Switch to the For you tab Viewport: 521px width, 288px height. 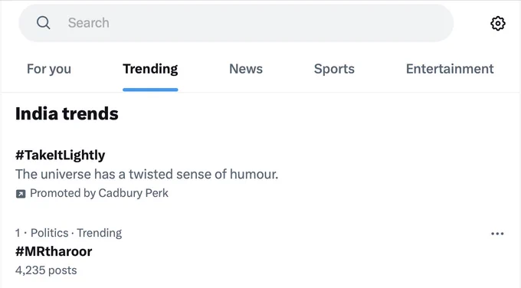[49, 69]
